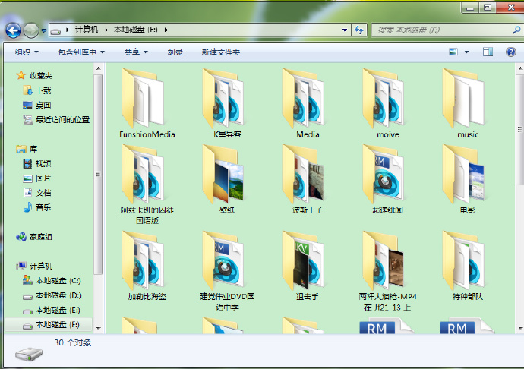Select the moive folder
The width and height of the screenshot is (524, 369).
[387, 103]
